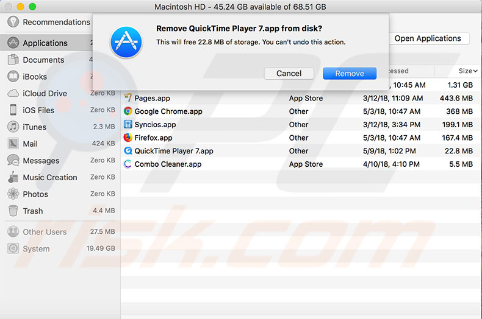Viewport: 482px width, 319px height.
Task: Click the 19.49 GB System size
Action: (101, 248)
